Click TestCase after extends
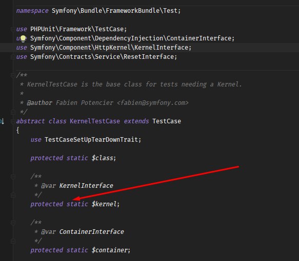299x261 pixels. 167,121
